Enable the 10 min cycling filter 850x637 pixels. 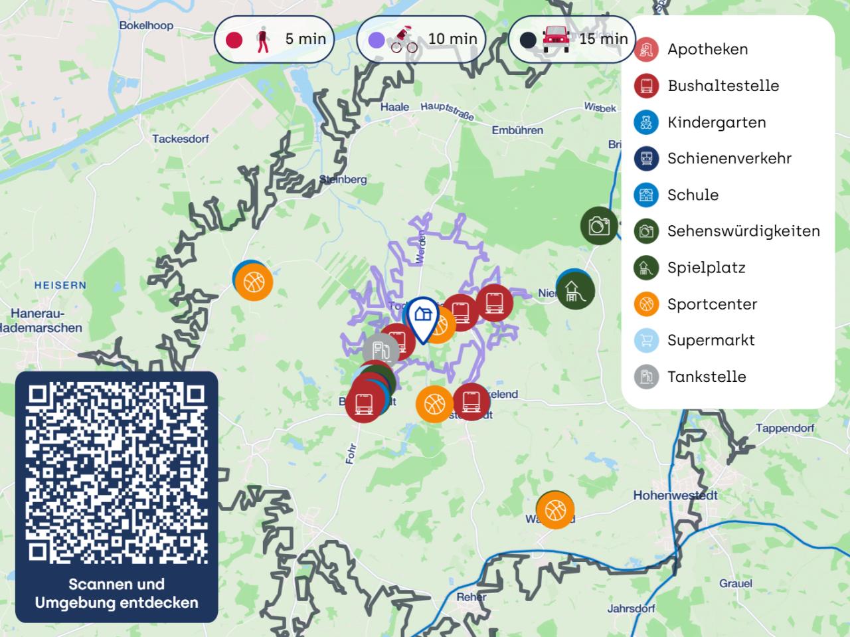tap(421, 39)
